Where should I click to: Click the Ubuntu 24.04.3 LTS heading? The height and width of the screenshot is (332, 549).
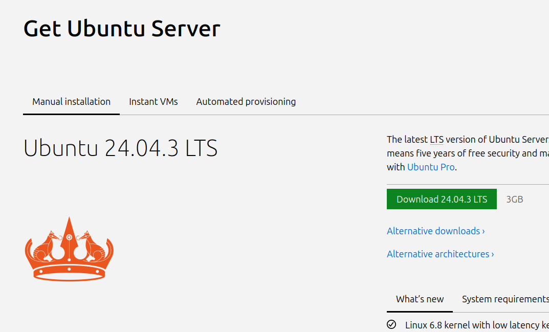(120, 148)
